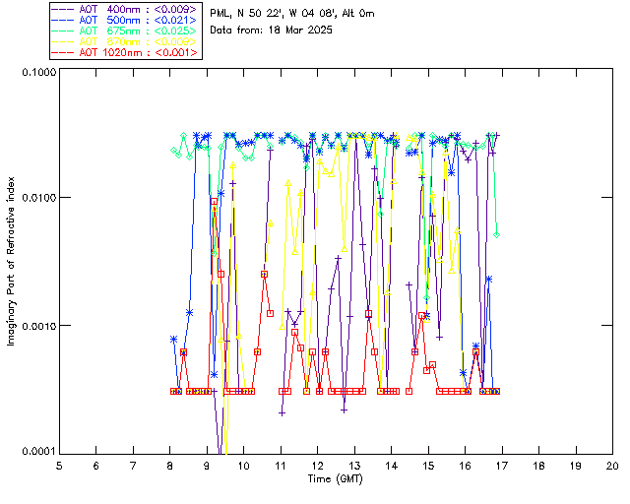This screenshot has height=504, width=630.
Task: Click the 'PML, N 50 22', W 04 08', Alt 0m' header
Action: 292,14
